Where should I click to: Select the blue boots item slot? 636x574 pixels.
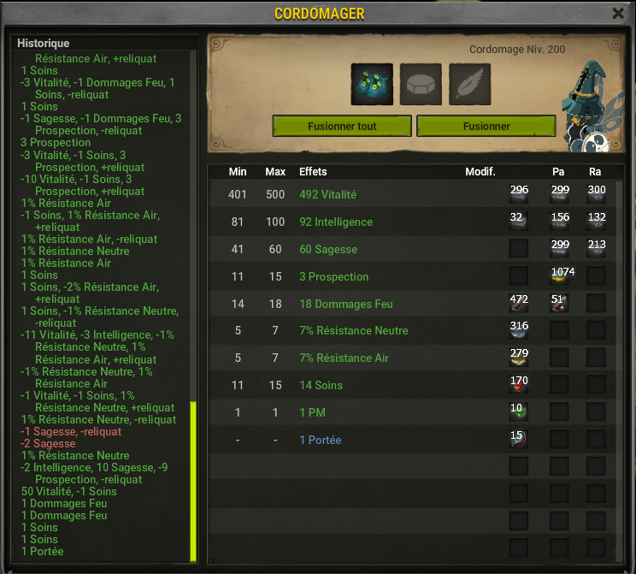[x=372, y=84]
